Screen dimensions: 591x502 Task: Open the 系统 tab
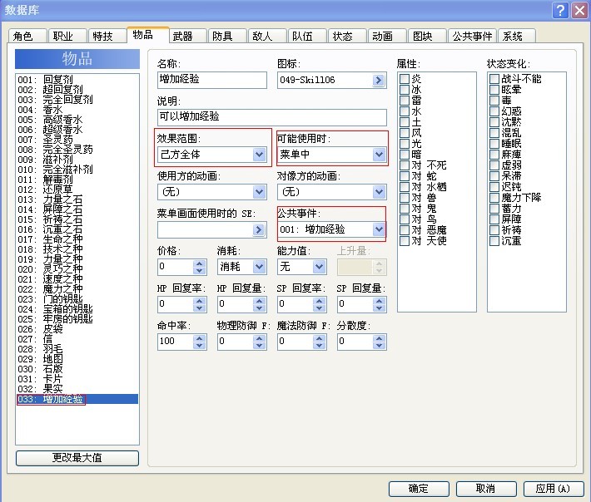(516, 36)
